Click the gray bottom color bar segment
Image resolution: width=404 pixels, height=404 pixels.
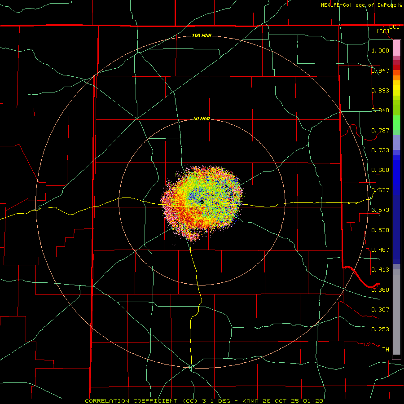396,312
